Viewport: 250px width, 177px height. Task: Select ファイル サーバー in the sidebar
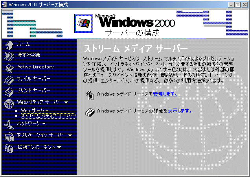[33, 79]
